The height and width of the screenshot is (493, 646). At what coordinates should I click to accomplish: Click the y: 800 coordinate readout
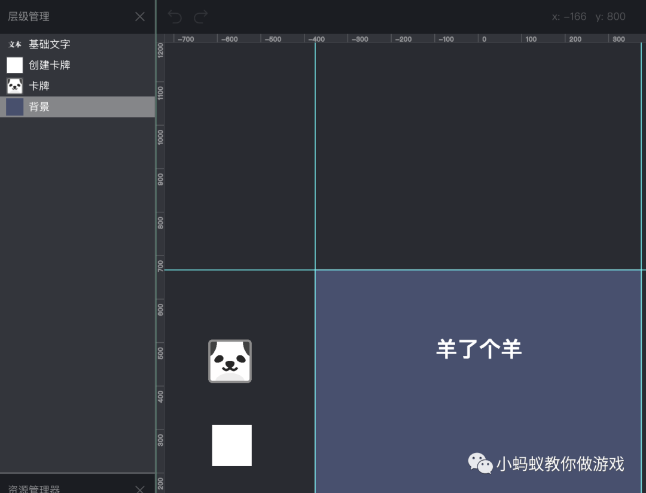[611, 17]
